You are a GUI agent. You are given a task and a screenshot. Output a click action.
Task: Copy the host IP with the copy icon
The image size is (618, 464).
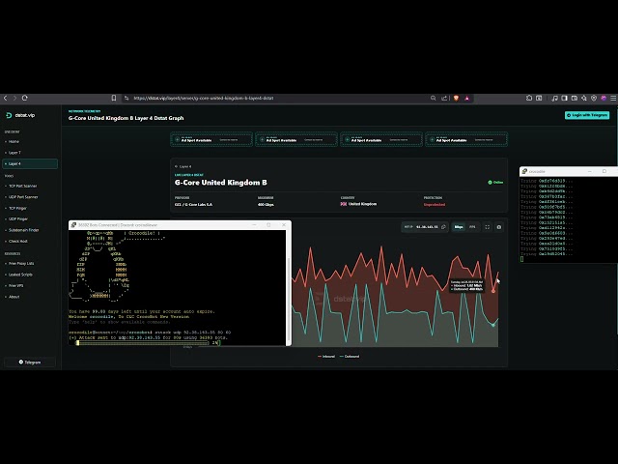[x=444, y=227]
